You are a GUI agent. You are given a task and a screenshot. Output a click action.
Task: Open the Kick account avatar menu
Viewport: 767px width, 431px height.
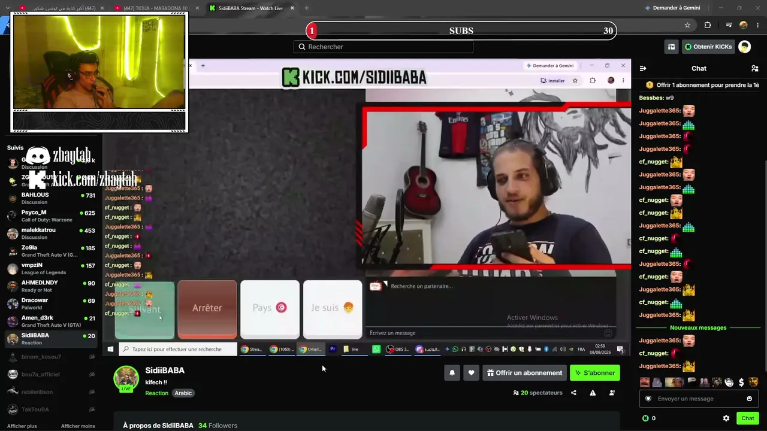pos(744,47)
